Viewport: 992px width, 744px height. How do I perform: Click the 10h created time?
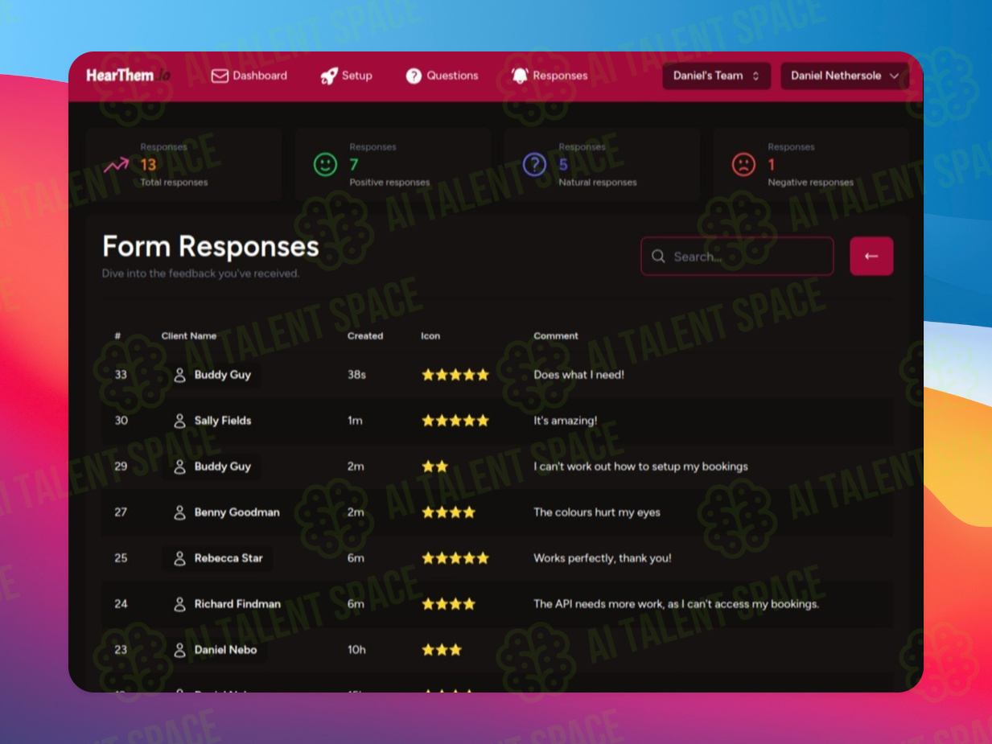click(x=357, y=650)
